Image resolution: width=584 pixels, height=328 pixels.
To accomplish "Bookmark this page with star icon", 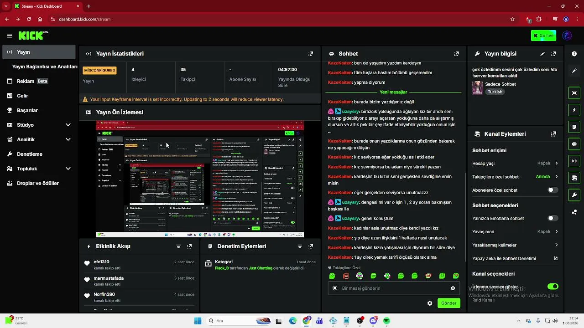I will [512, 19].
